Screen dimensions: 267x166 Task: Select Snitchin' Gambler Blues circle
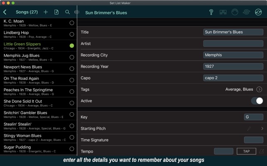coord(72,114)
